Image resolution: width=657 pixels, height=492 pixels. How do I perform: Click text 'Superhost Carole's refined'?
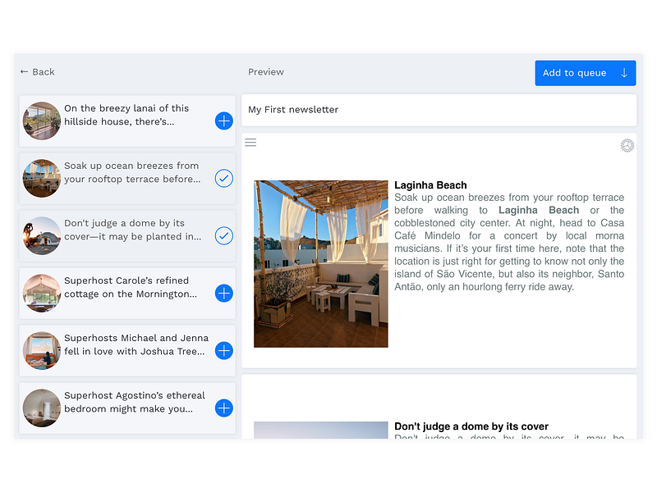(126, 280)
